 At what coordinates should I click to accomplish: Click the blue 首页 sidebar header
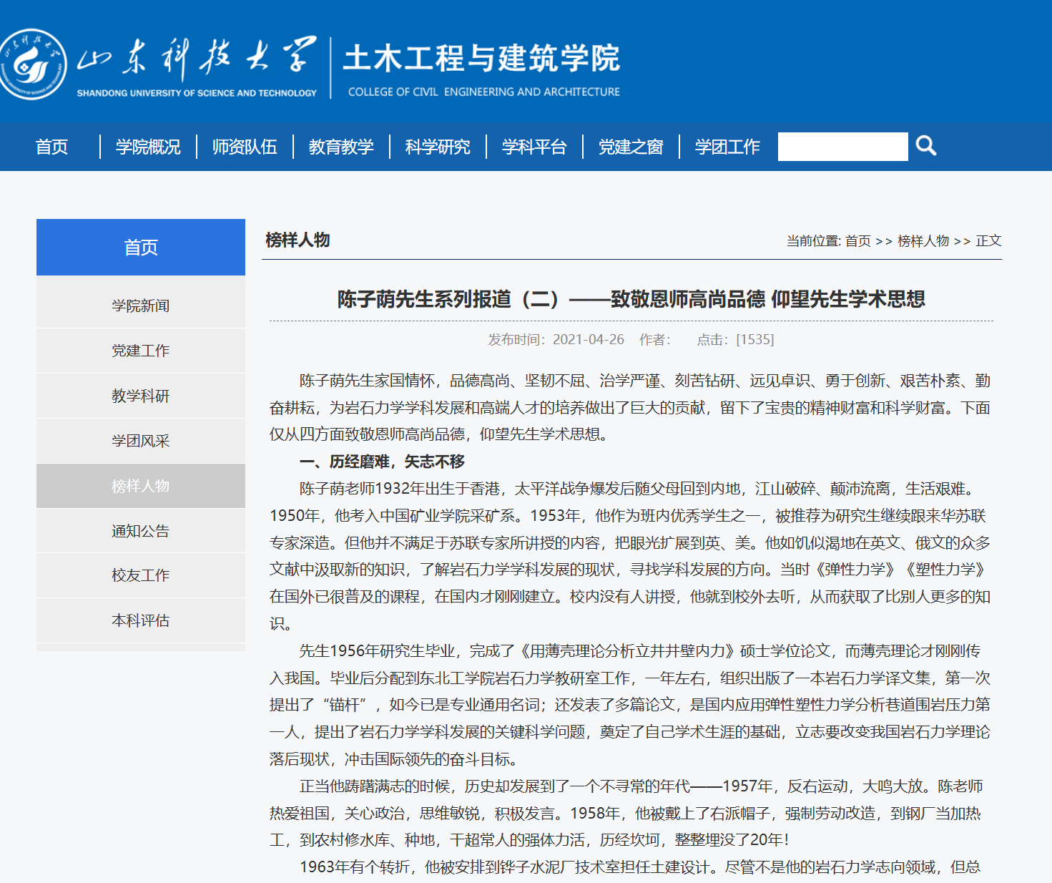tap(141, 248)
